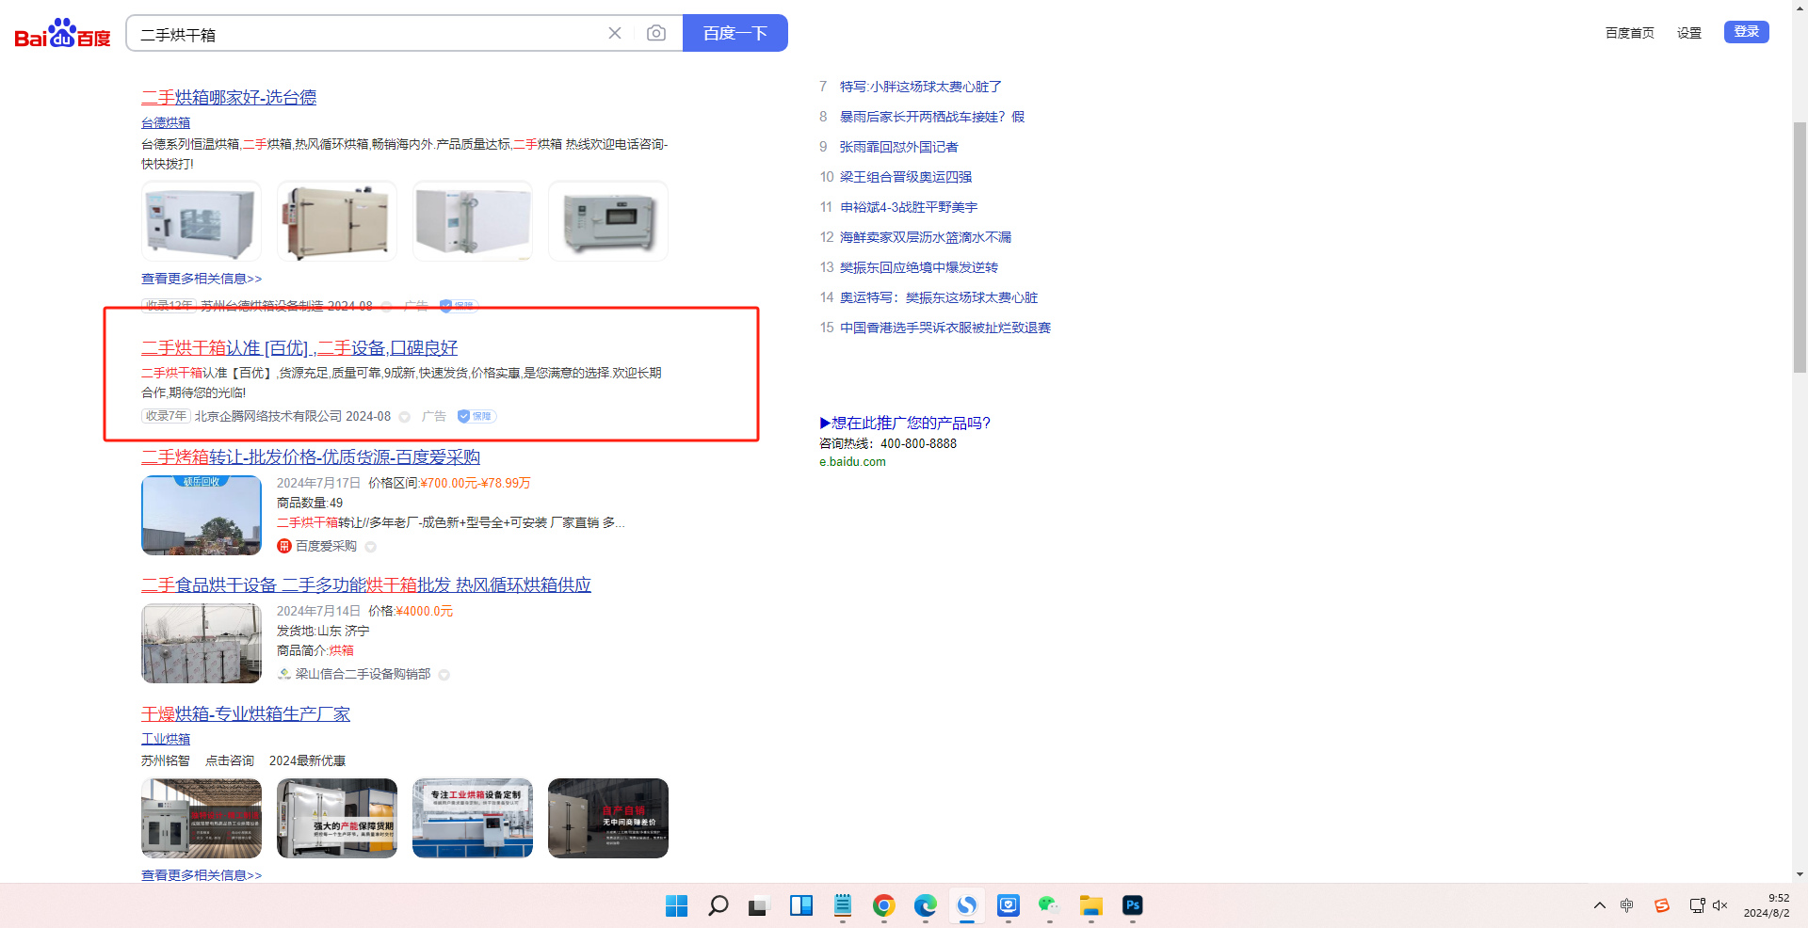Show hidden tray icons with the chevron
The width and height of the screenshot is (1808, 928).
point(1599,905)
